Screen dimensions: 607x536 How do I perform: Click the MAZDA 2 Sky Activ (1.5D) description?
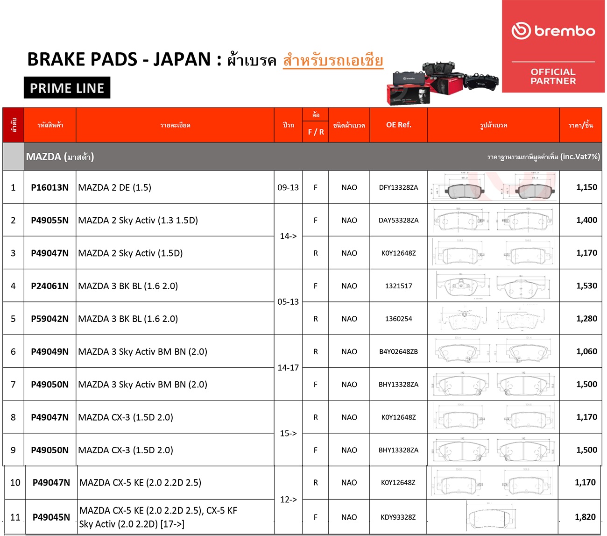click(131, 253)
